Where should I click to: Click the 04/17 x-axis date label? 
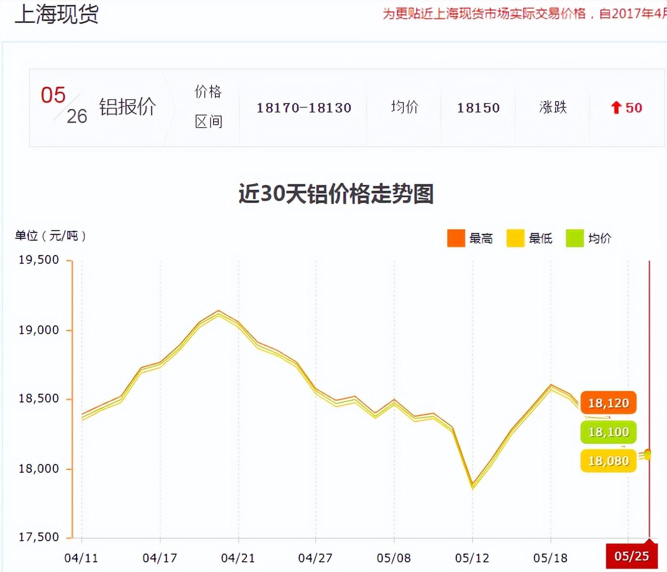(x=160, y=558)
